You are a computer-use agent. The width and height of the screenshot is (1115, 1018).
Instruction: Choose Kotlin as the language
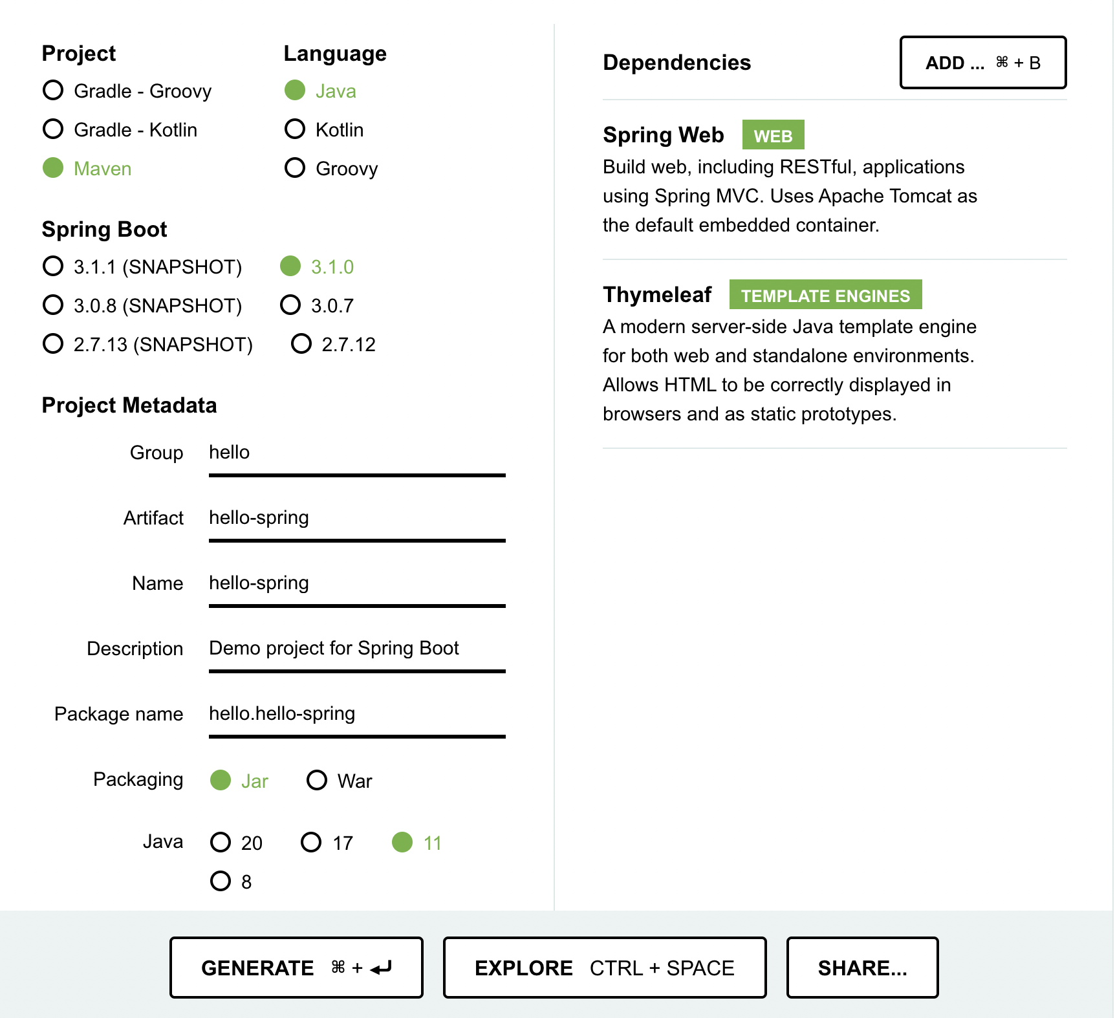click(324, 129)
